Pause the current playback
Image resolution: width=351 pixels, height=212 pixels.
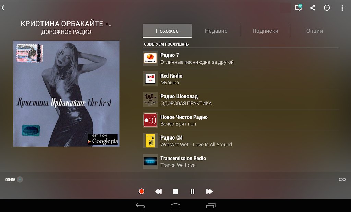[192, 191]
